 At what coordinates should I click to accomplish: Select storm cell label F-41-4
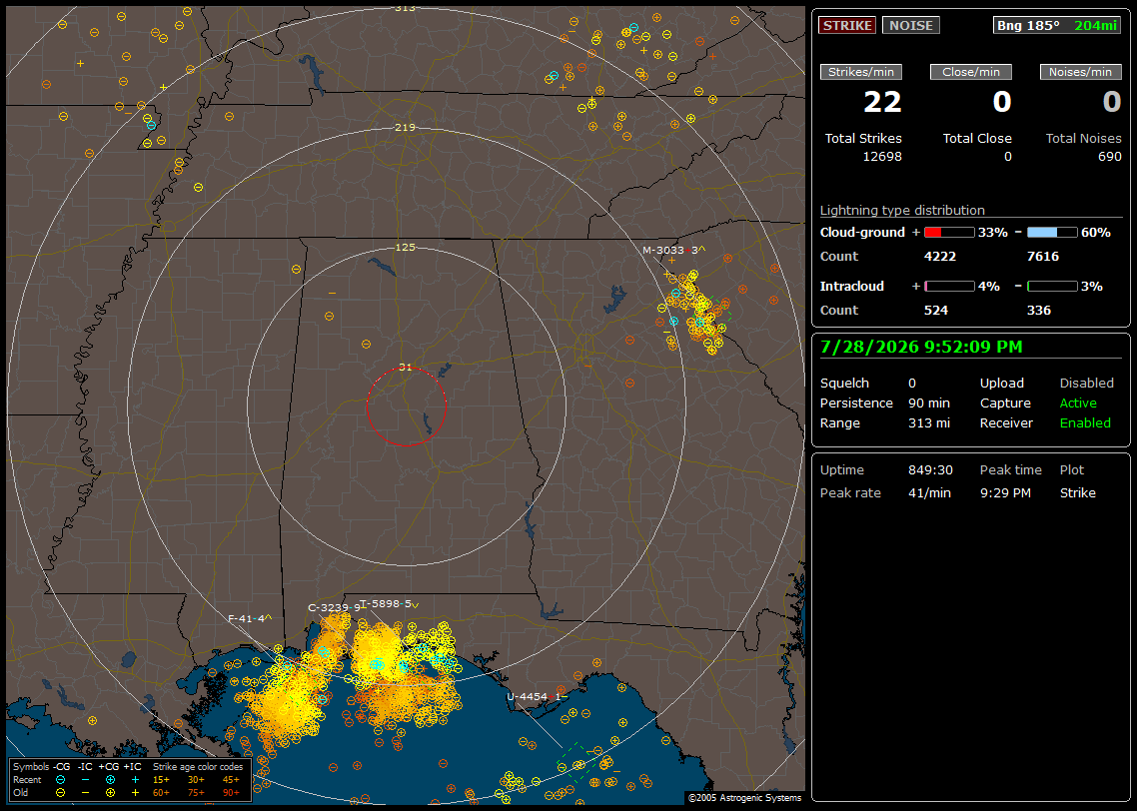click(x=250, y=618)
